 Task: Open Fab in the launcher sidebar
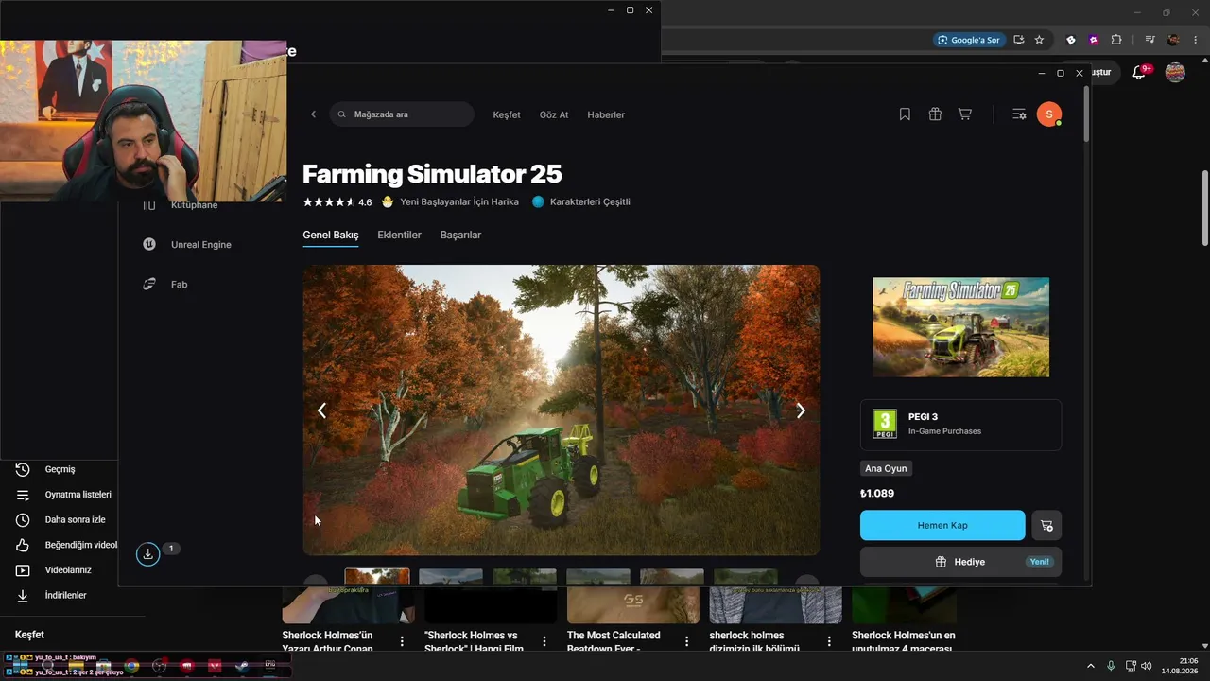point(165,284)
